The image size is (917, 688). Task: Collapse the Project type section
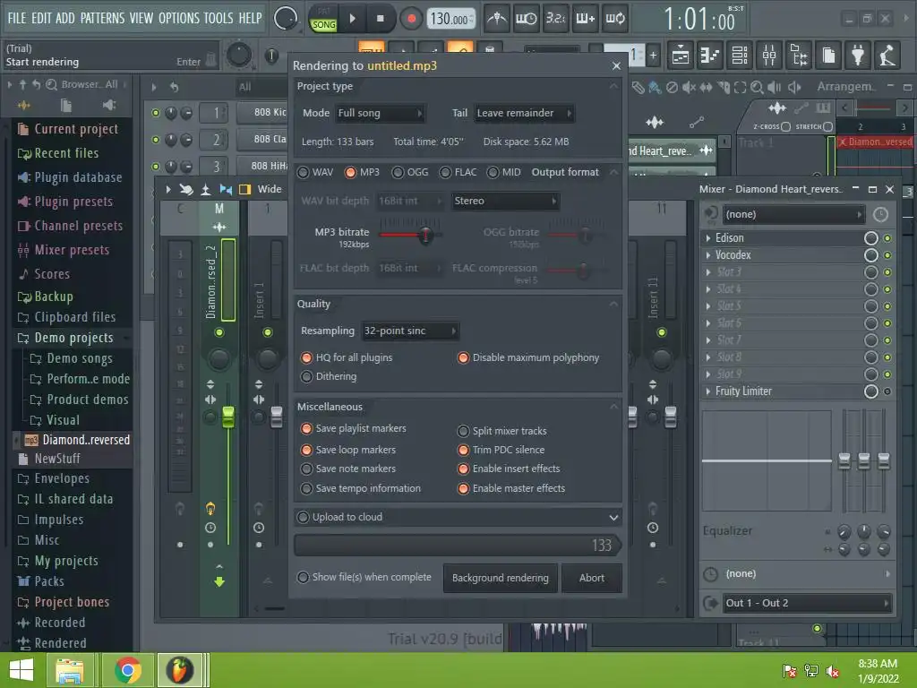click(x=613, y=86)
